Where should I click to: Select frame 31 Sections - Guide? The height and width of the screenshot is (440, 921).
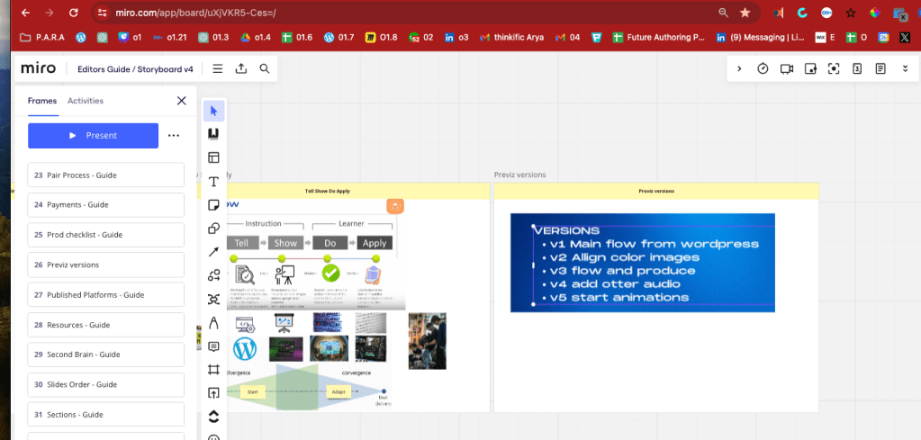coord(105,414)
